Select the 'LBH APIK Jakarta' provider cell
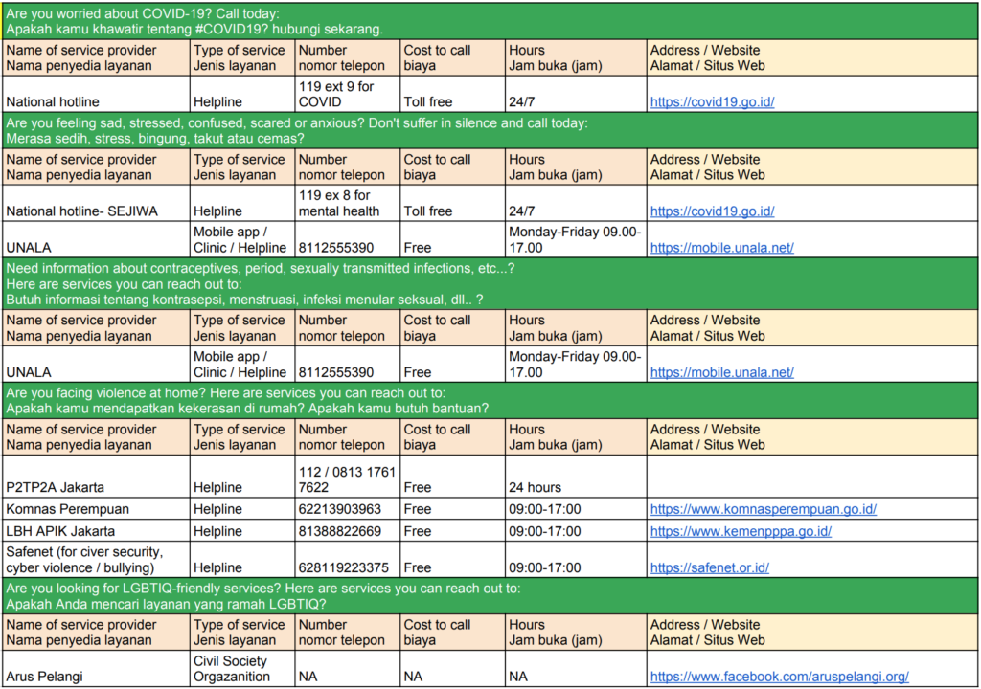The width and height of the screenshot is (981, 689). point(97,531)
